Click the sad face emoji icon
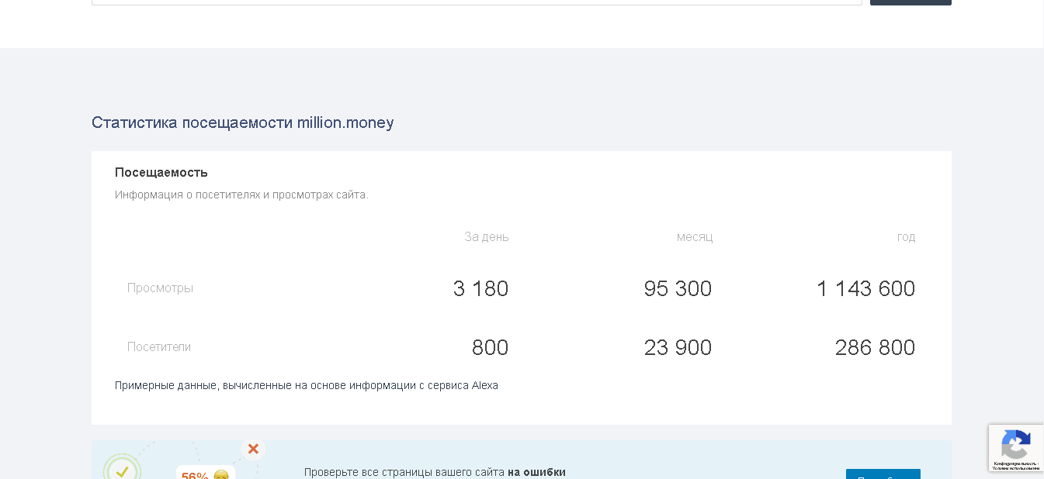The width and height of the screenshot is (1044, 479). [x=221, y=474]
